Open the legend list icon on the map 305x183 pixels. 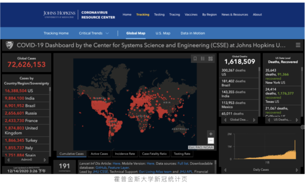point(203,58)
